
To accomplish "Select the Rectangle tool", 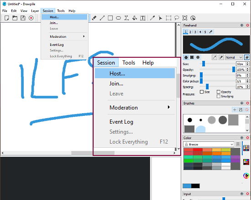I will point(110,18).
